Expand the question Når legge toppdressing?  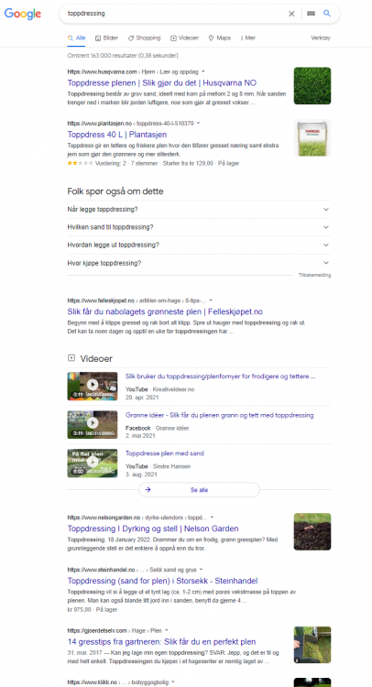pos(199,210)
